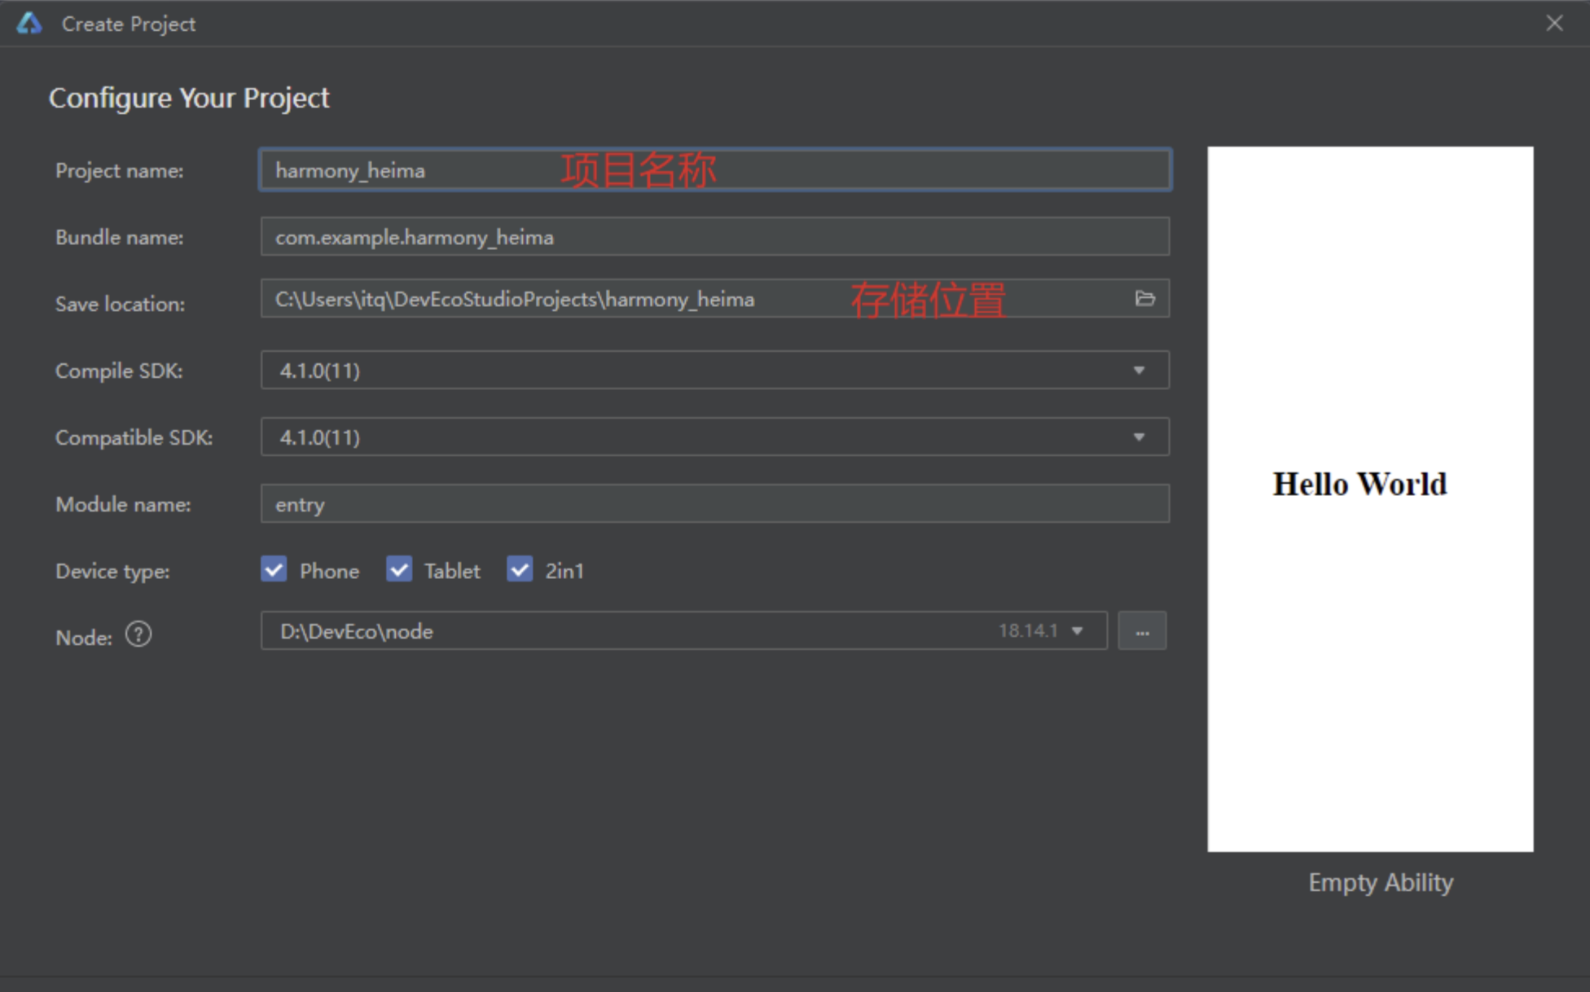The height and width of the screenshot is (992, 1590).
Task: Click the ellipsis browse button for Node
Action: tap(1142, 631)
